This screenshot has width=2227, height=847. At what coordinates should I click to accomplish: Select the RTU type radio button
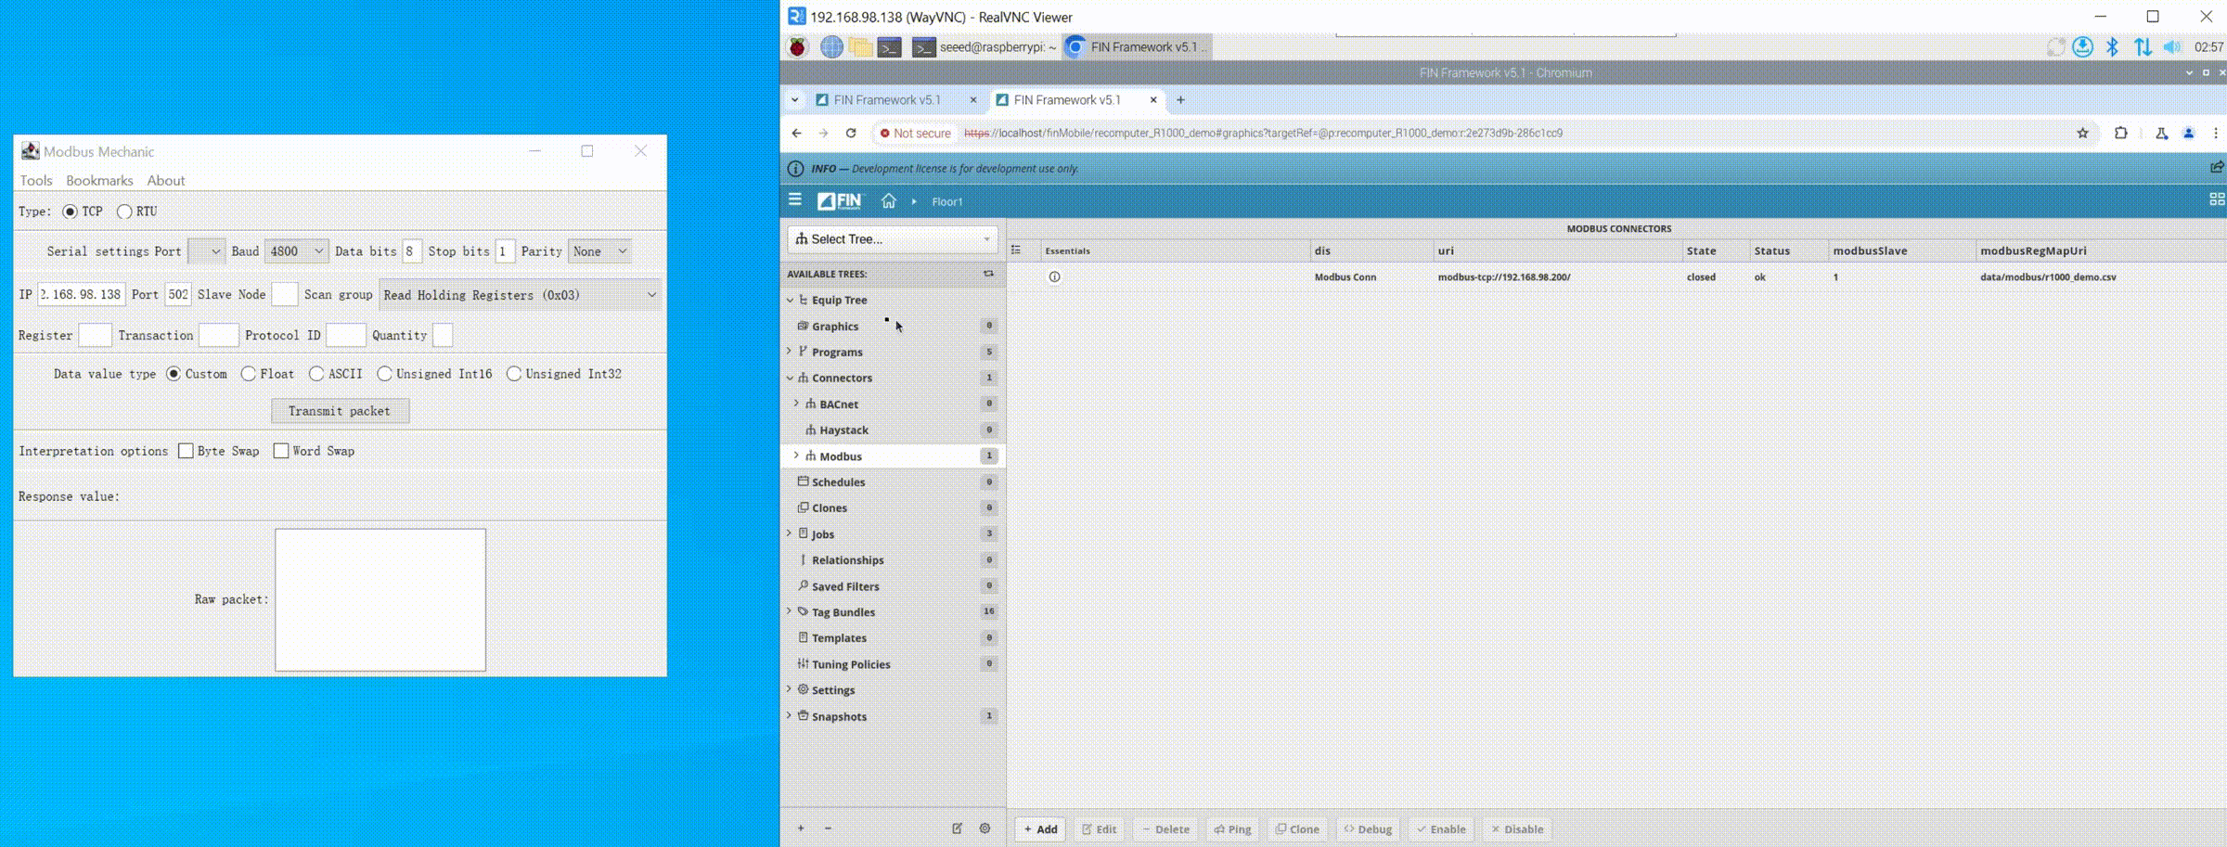[124, 212]
